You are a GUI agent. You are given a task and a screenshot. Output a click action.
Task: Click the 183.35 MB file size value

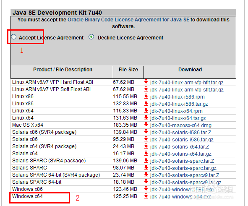[125, 125]
